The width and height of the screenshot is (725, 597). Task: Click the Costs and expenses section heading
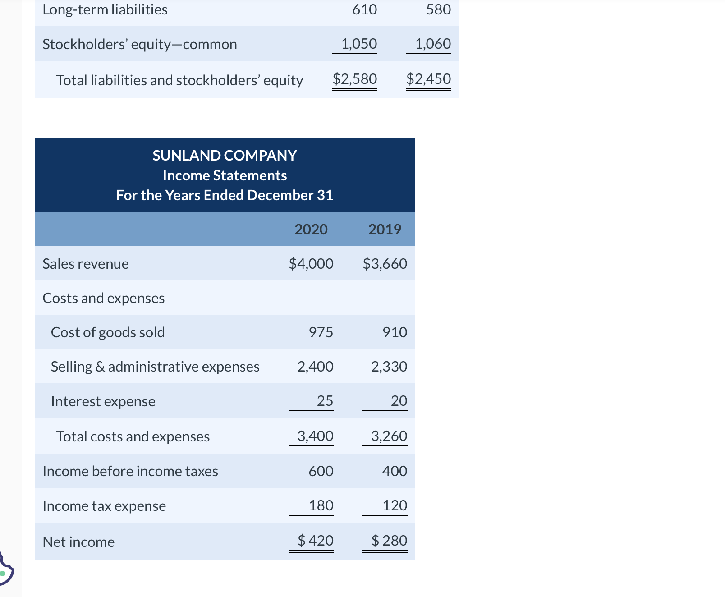pos(103,298)
